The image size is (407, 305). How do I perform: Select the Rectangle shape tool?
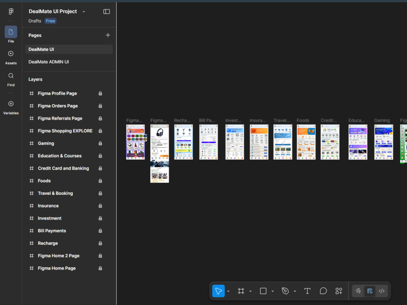point(263,291)
